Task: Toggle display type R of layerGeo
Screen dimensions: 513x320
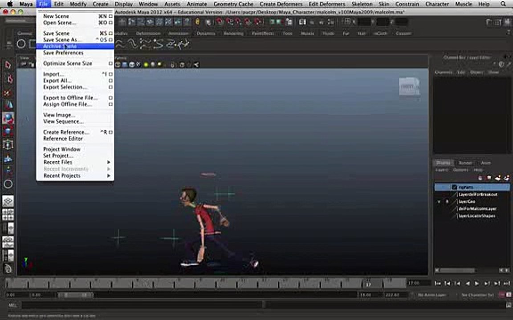Action: [447, 202]
